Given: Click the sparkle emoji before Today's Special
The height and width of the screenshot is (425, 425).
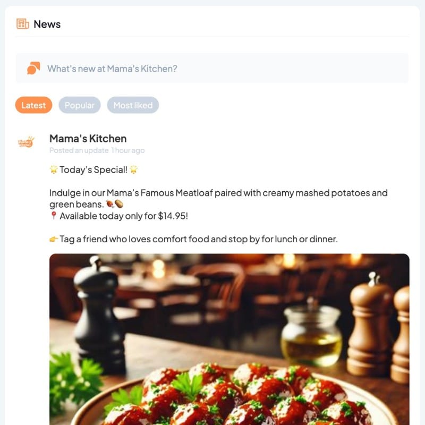Looking at the screenshot, I should 54,169.
